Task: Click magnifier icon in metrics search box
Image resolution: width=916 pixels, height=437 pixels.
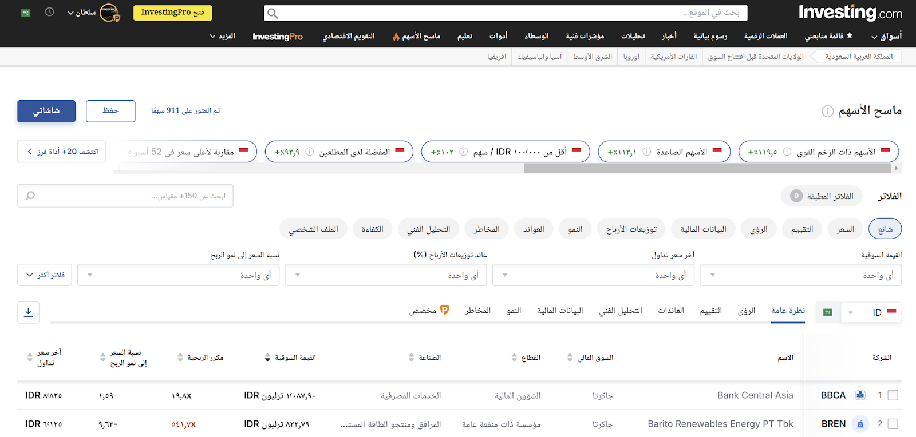Action: pyautogui.click(x=30, y=196)
